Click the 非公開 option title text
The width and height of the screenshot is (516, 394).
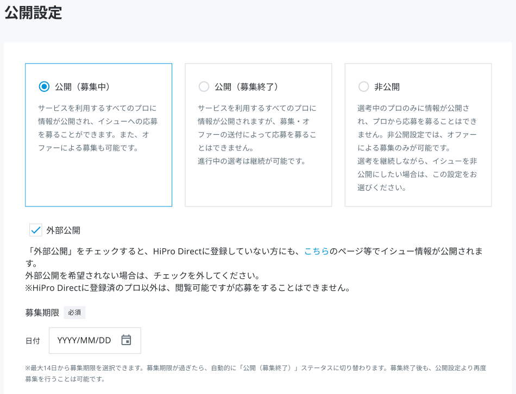tap(387, 86)
